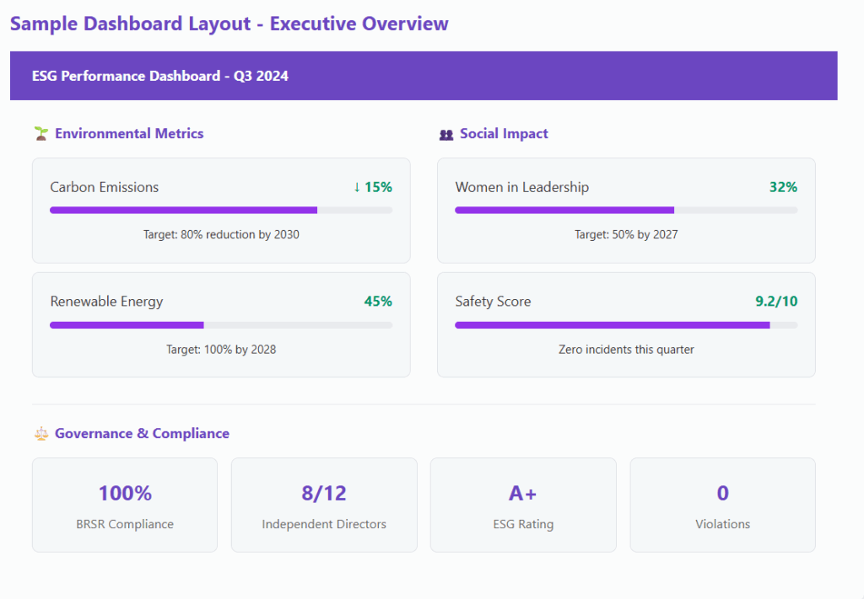
Task: Click the Renewable Energy progress bar
Action: 221,325
